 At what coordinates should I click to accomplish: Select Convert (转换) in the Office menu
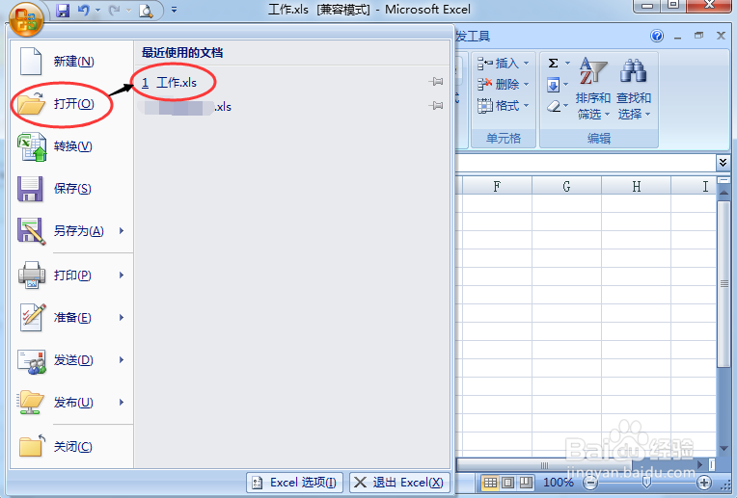pos(71,146)
